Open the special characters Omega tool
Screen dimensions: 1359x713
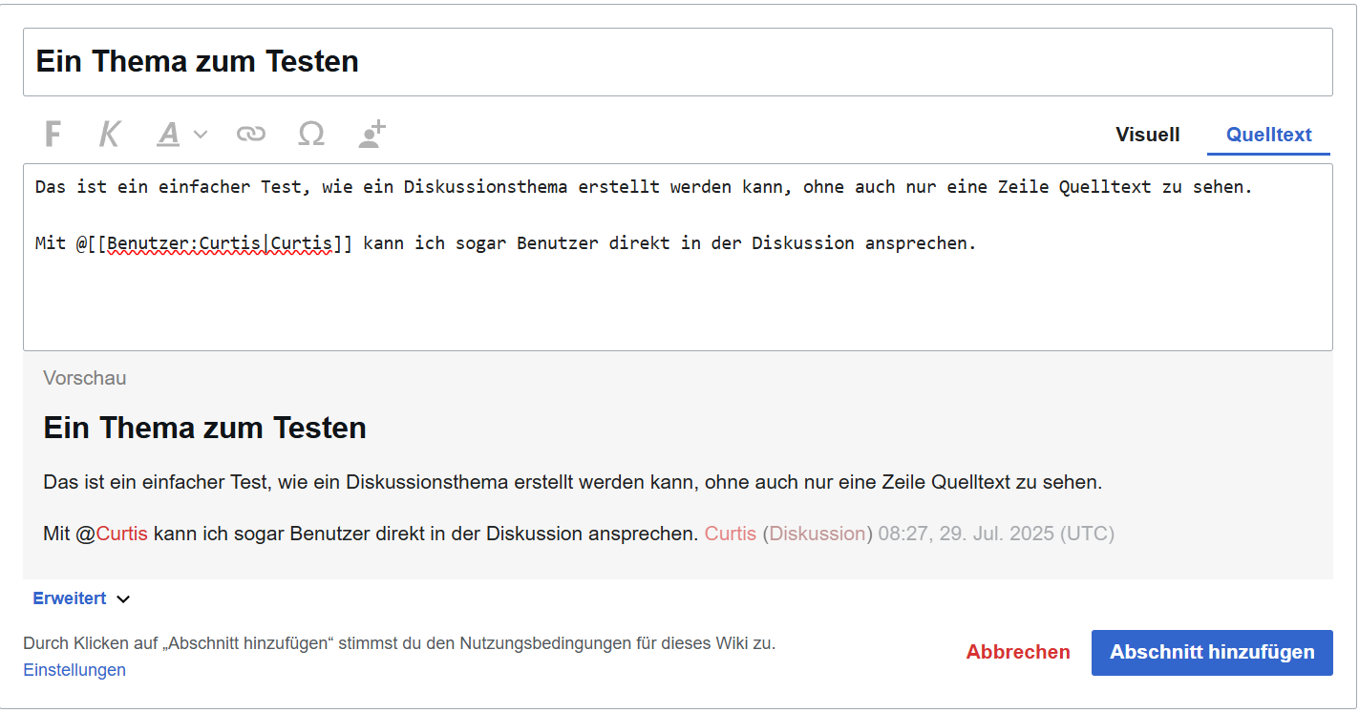[x=310, y=135]
